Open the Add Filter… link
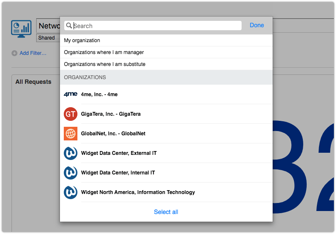Viewport: 336px width, 234px height. click(33, 53)
